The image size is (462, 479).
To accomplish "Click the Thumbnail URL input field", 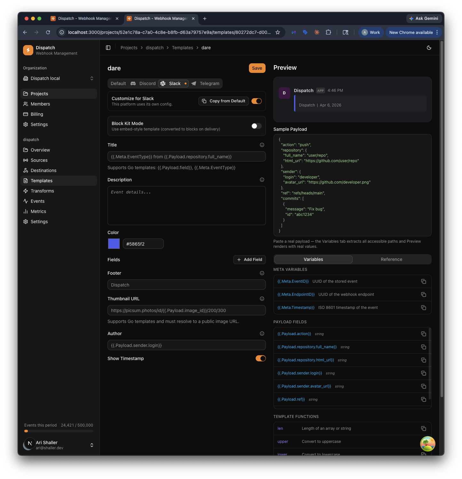I will coord(187,310).
